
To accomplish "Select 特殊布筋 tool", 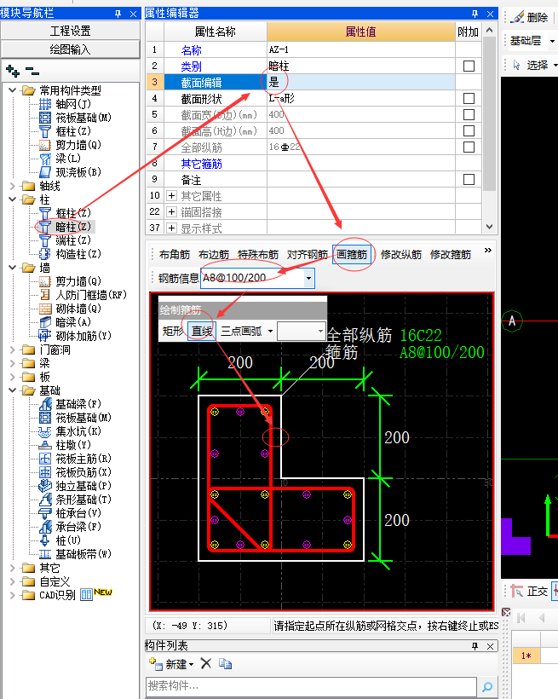I will tap(258, 255).
